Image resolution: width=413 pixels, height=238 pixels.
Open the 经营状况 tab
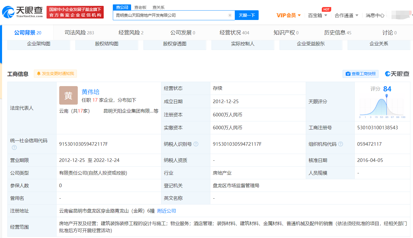point(234,33)
